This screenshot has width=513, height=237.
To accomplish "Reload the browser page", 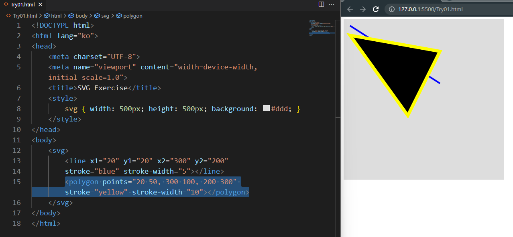I will coord(376,9).
